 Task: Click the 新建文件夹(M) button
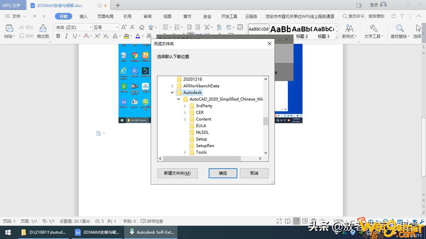pos(177,173)
